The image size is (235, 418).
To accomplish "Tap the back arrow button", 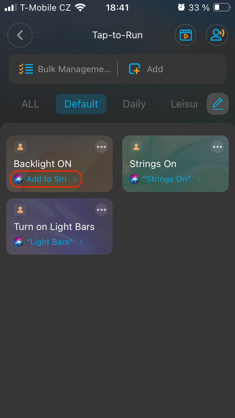I will (20, 35).
